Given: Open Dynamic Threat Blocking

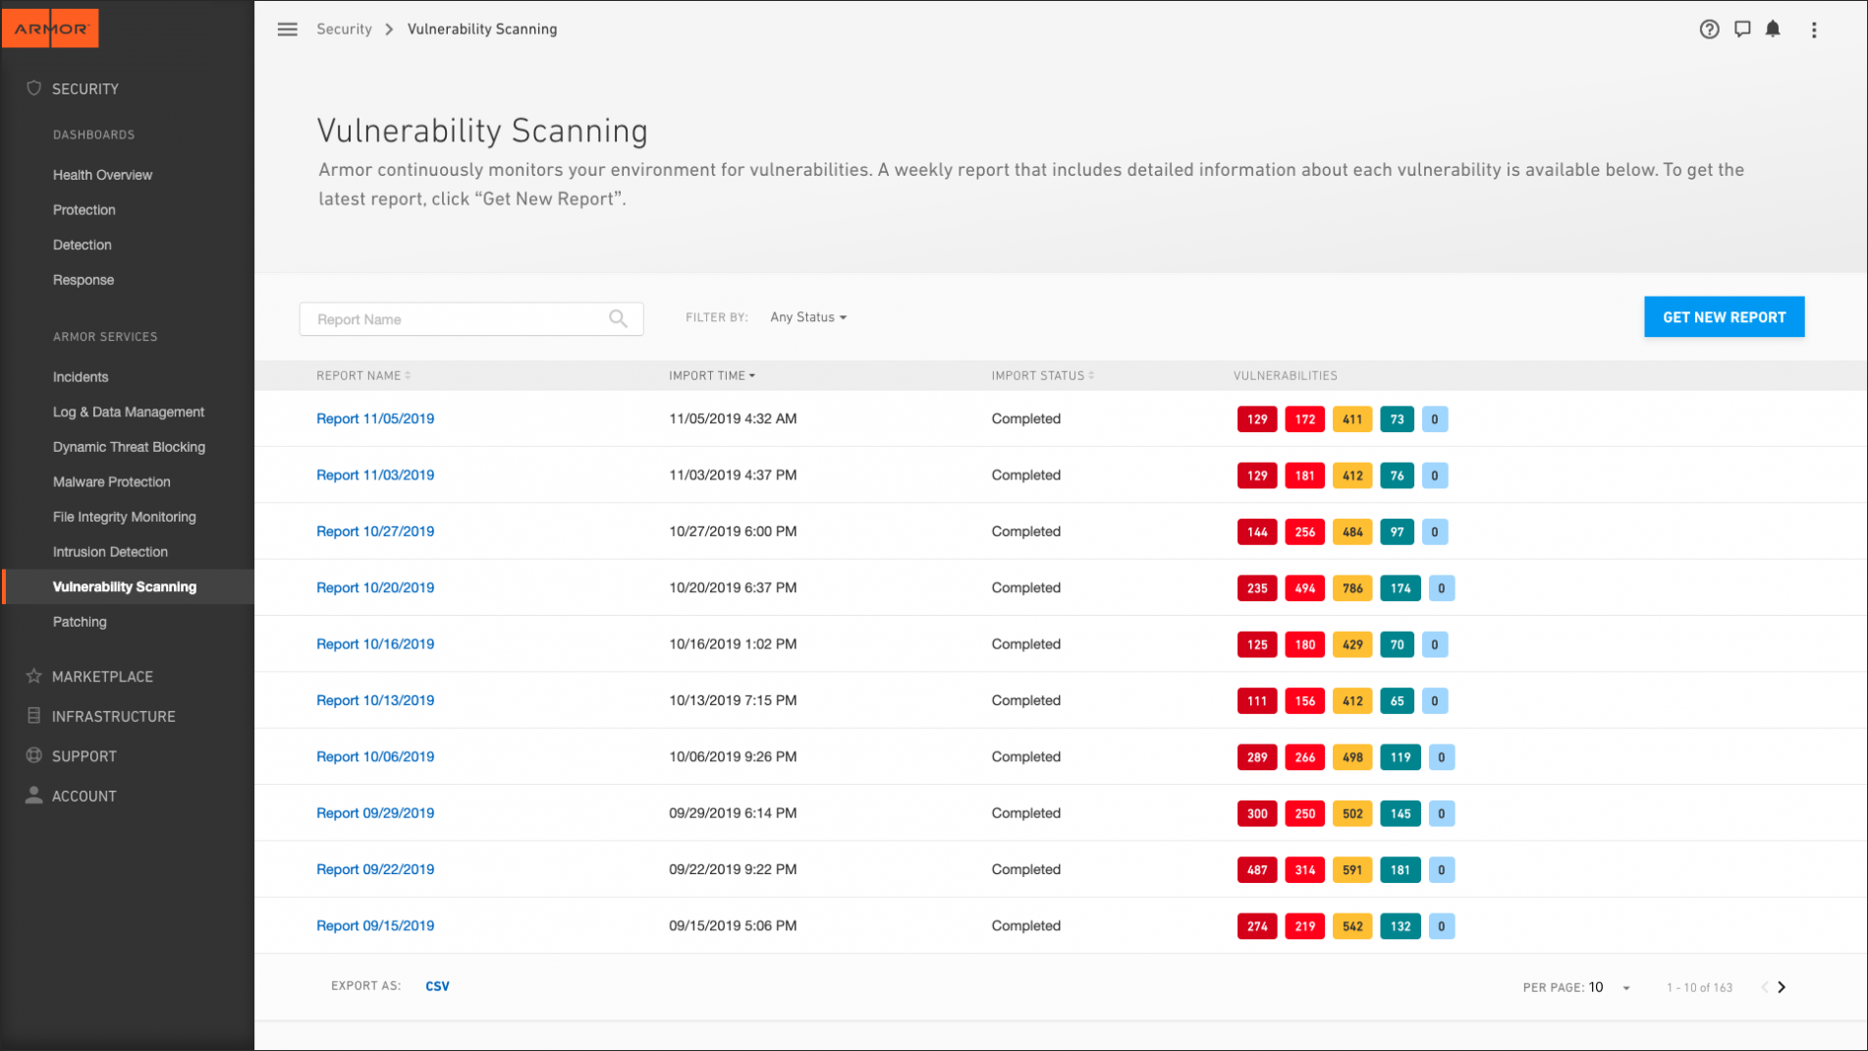Looking at the screenshot, I should click(129, 447).
